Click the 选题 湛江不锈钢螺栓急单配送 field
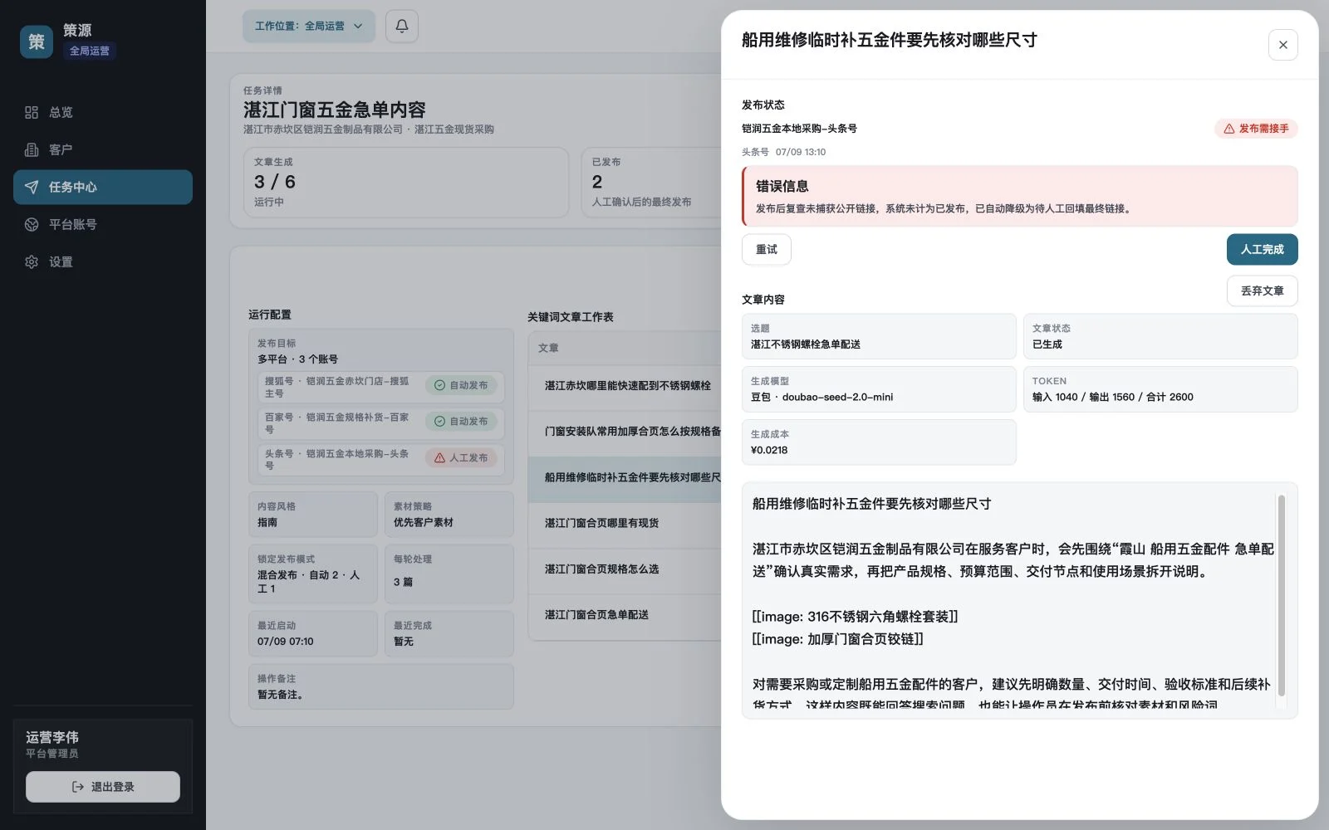The image size is (1329, 830). coord(879,336)
